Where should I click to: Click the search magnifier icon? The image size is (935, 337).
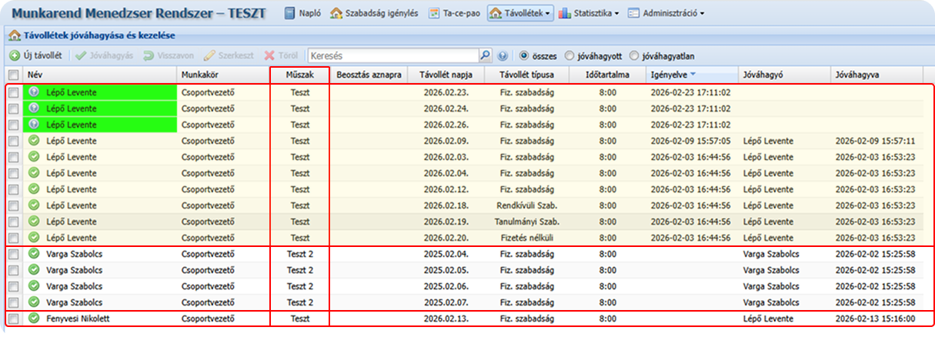click(485, 55)
